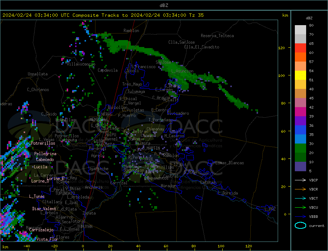
Task: Click the Carrizalejo place label
Action: point(41,230)
